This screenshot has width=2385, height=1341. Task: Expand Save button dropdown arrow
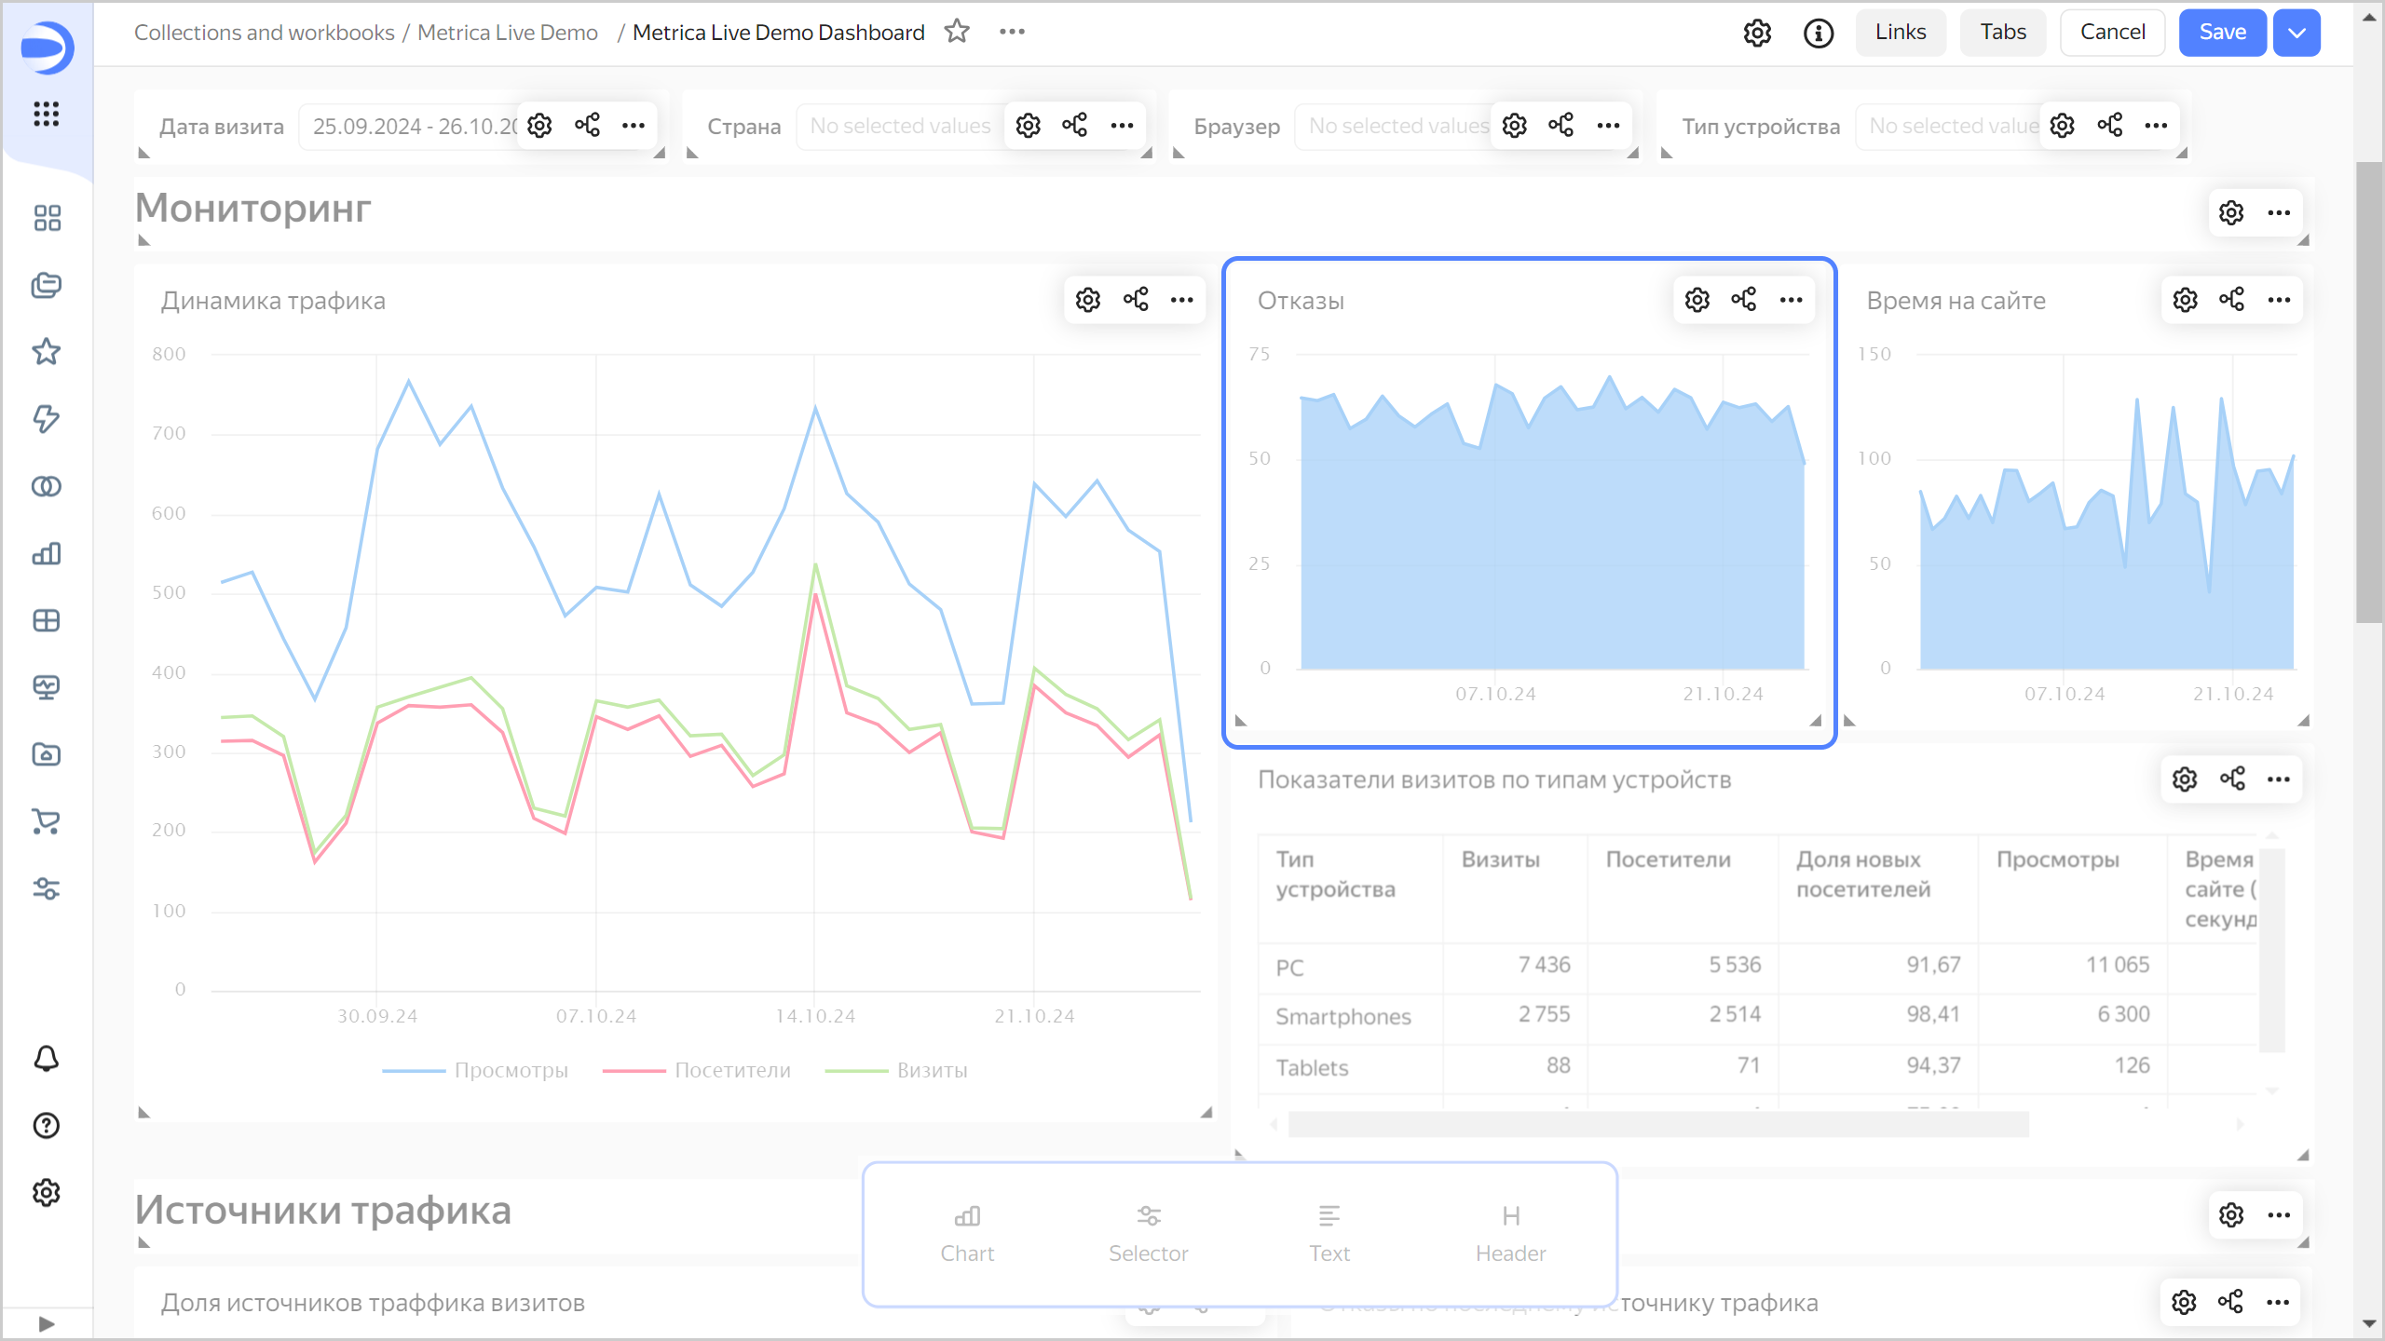click(x=2296, y=34)
